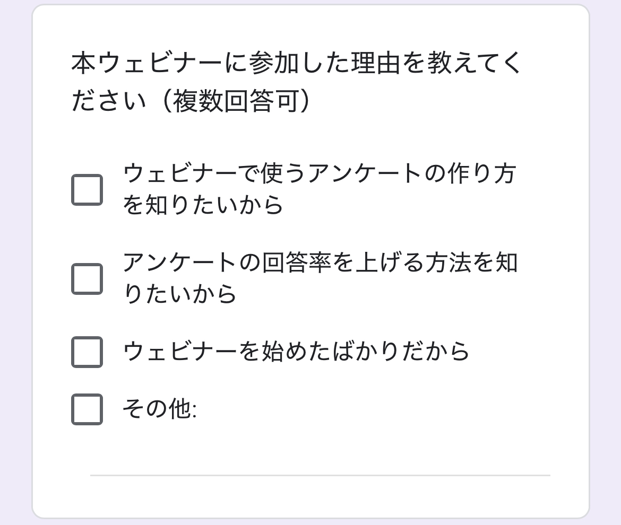
Task: Check the アンケートの回答率を上げる方法 checkbox
Action: pos(87,277)
